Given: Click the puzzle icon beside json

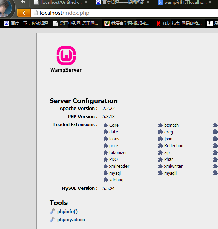Looking at the screenshot, I should 160,139.
